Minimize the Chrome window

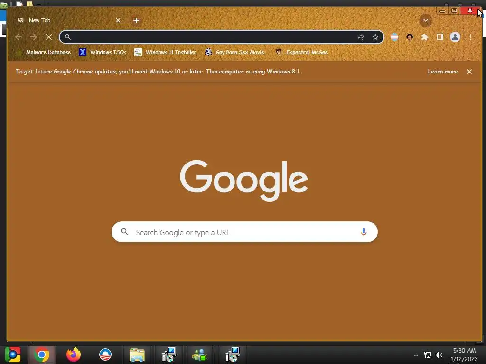click(x=442, y=11)
